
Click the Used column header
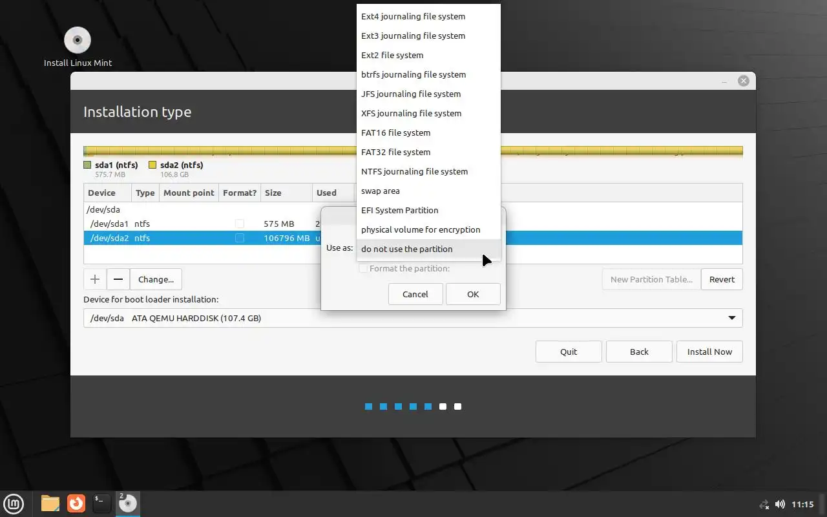pyautogui.click(x=333, y=193)
